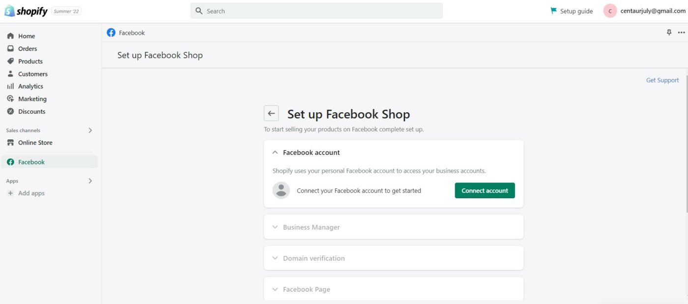
Task: Click the Setup guide flag icon
Action: coord(554,11)
